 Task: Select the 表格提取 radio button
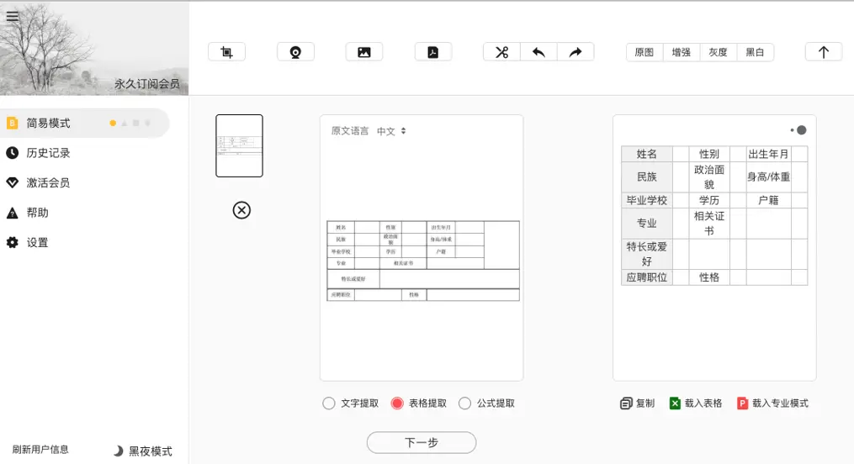397,403
